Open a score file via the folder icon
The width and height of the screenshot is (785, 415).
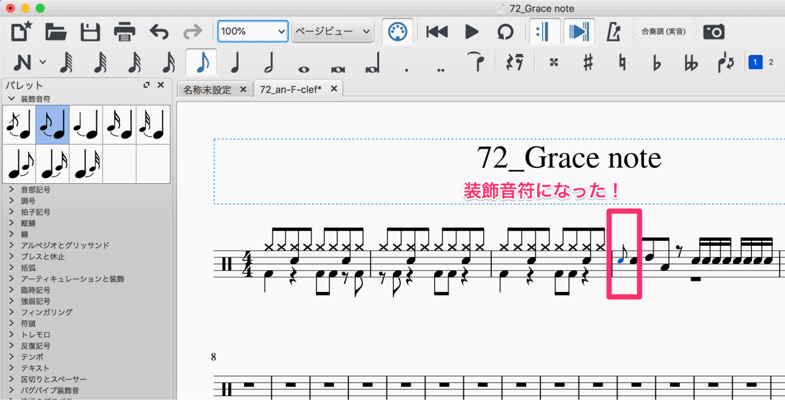coord(56,31)
